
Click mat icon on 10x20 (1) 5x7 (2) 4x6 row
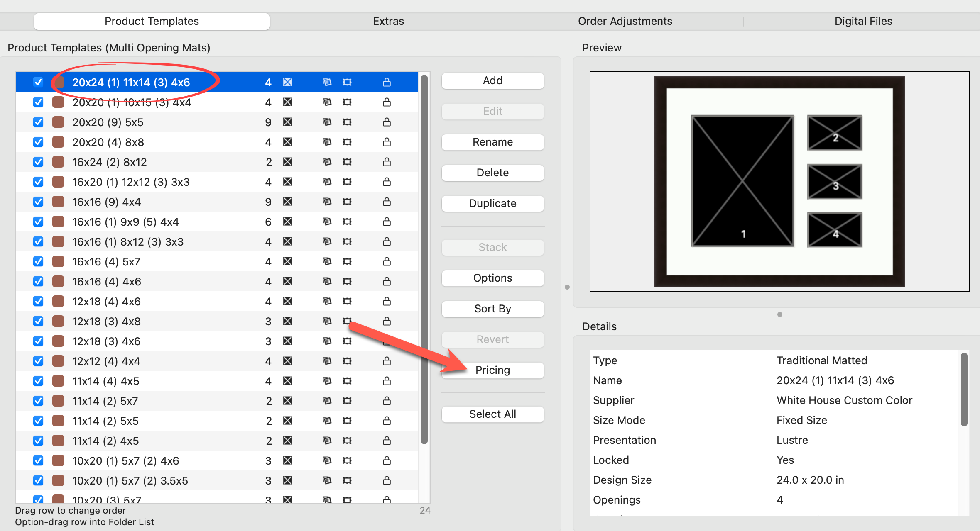point(327,460)
